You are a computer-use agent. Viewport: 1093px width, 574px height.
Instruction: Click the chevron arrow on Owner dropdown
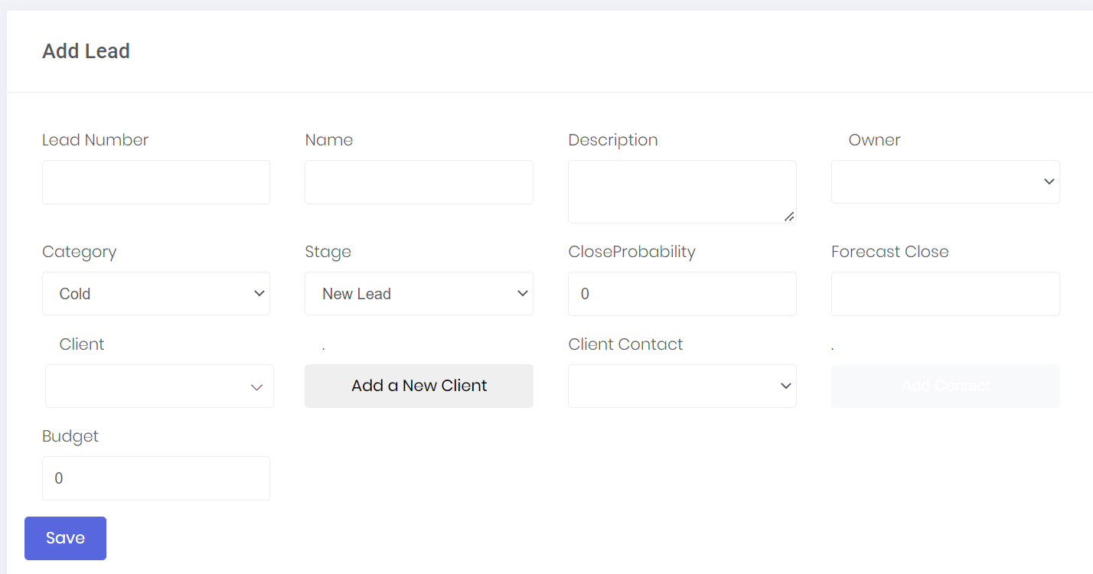(x=1049, y=181)
